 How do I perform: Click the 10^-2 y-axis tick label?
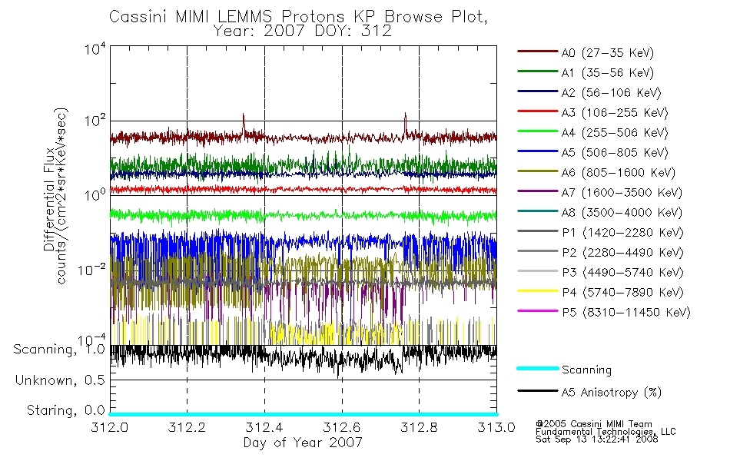click(91, 270)
